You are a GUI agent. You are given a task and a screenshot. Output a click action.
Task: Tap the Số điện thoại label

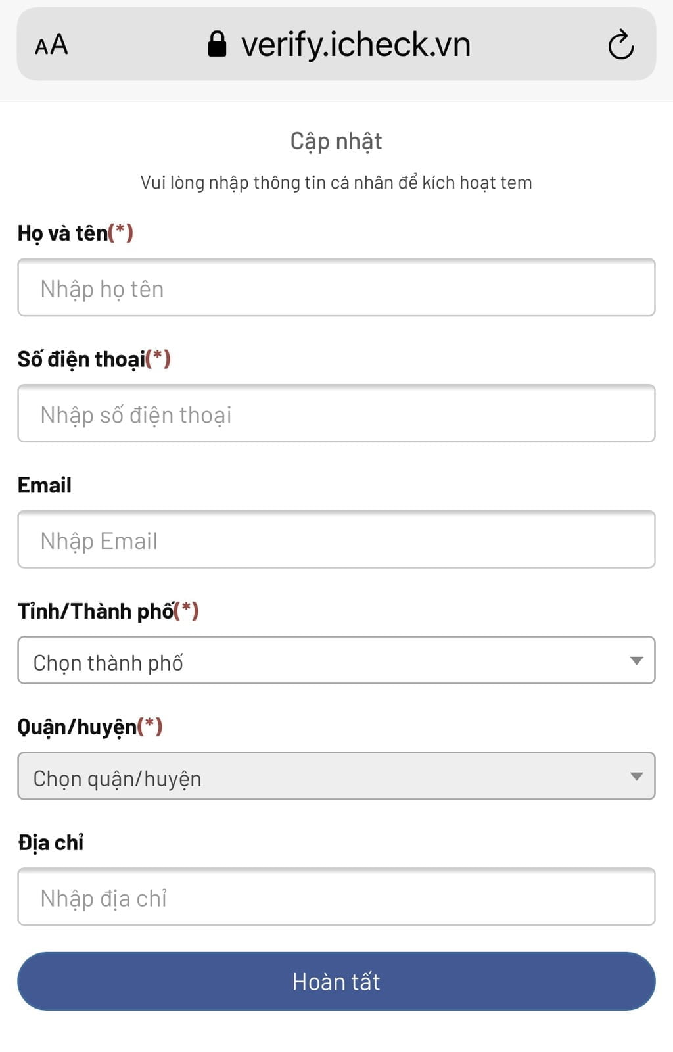click(95, 359)
